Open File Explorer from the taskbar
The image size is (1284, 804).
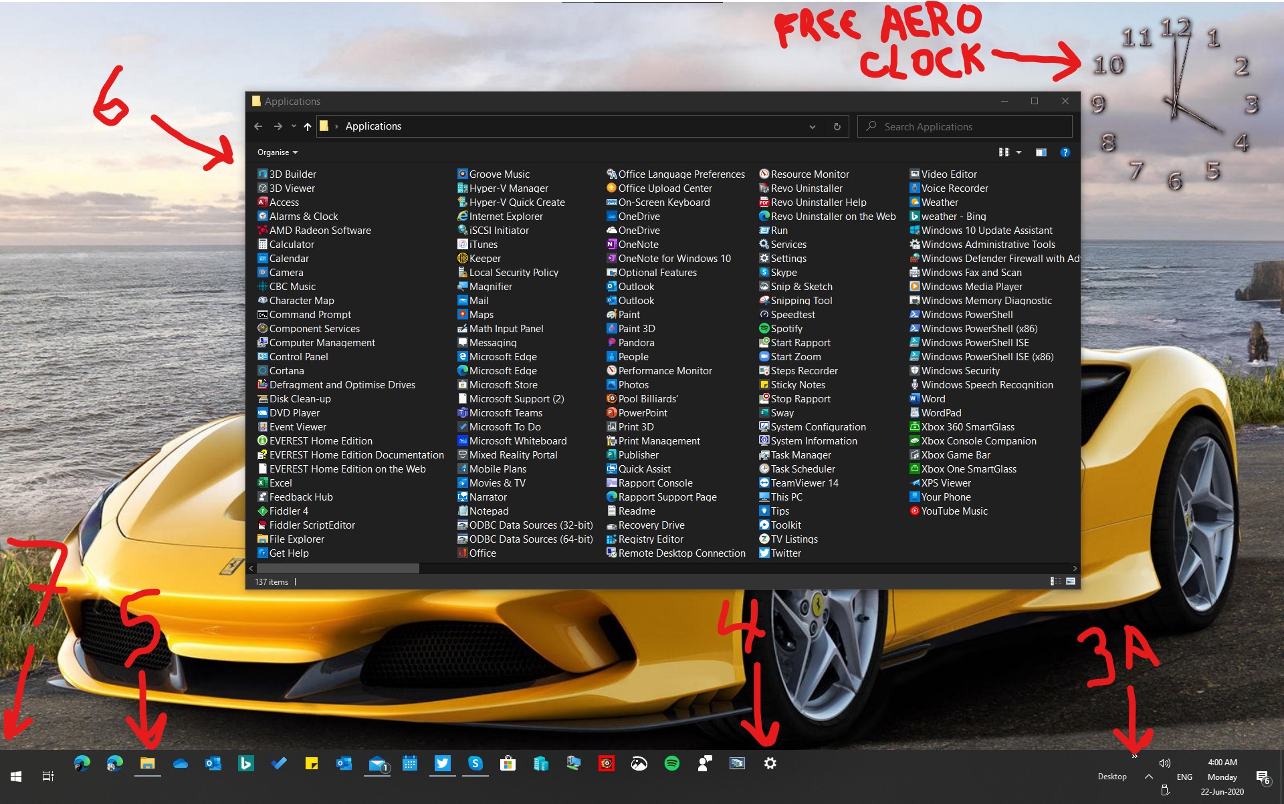coord(148,763)
